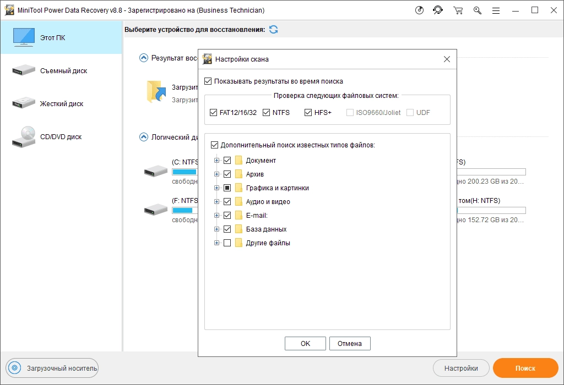The image size is (564, 385).
Task: Click the Настройки скана dialog icon
Action: (x=207, y=59)
